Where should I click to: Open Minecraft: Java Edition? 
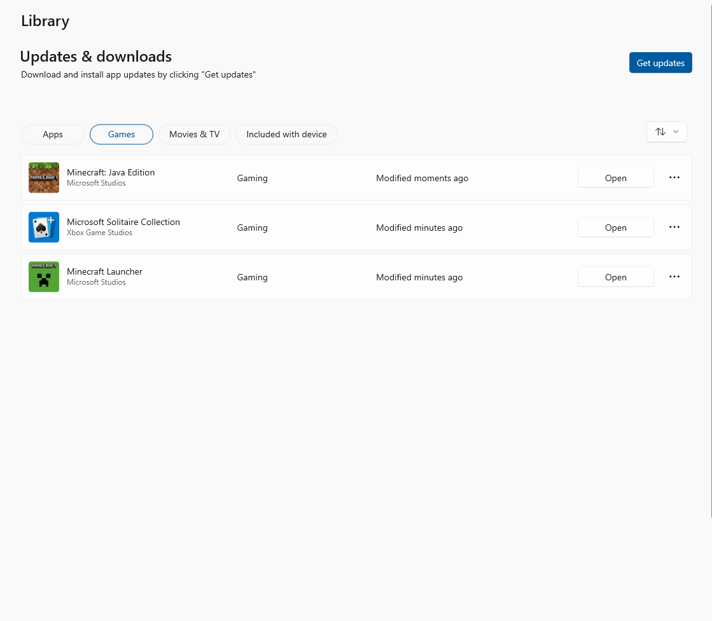tap(615, 179)
